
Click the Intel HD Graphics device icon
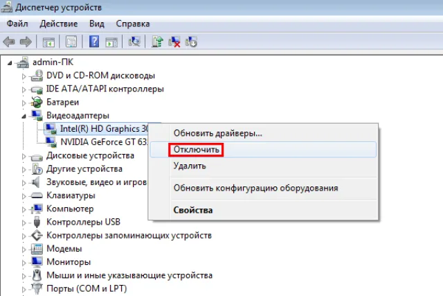point(51,129)
